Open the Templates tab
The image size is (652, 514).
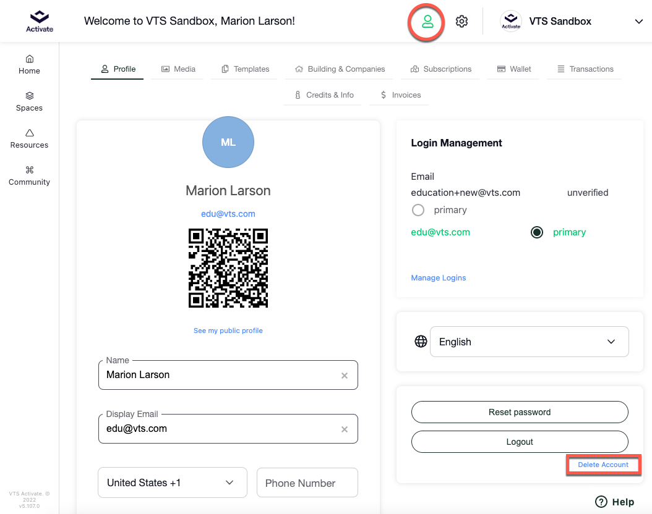click(245, 69)
